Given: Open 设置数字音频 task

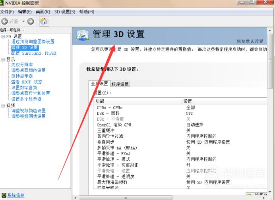Looking at the screenshot, I should 24,88.
